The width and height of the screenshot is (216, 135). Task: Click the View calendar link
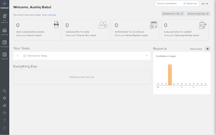(49, 15)
